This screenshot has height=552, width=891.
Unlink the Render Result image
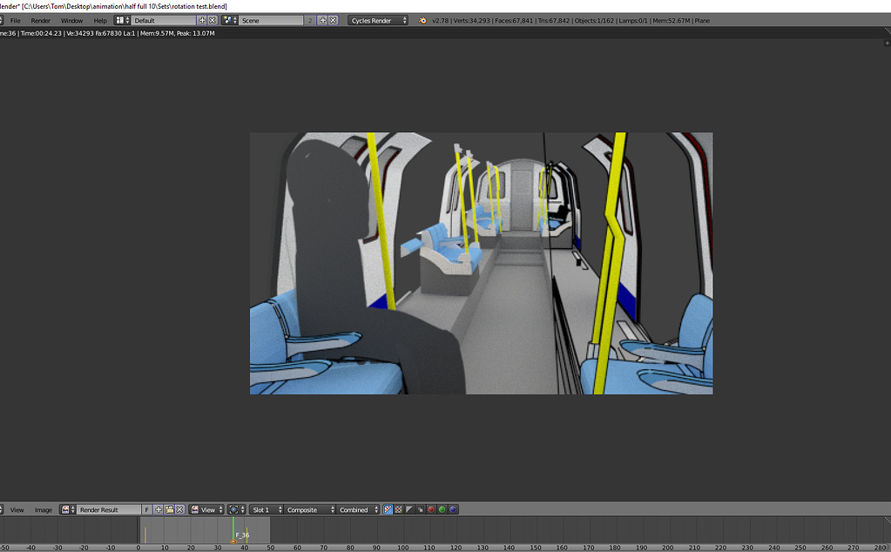tap(179, 510)
